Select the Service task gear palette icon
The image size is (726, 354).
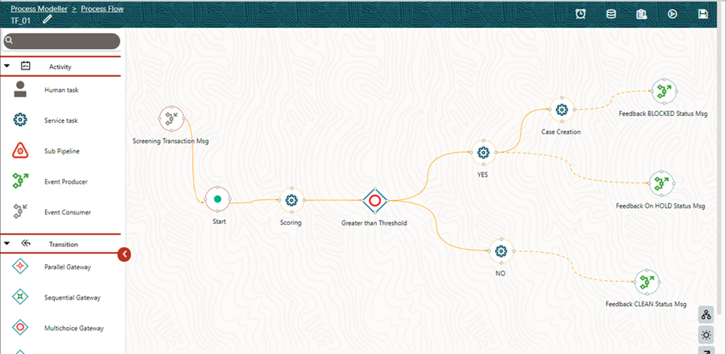(x=20, y=121)
